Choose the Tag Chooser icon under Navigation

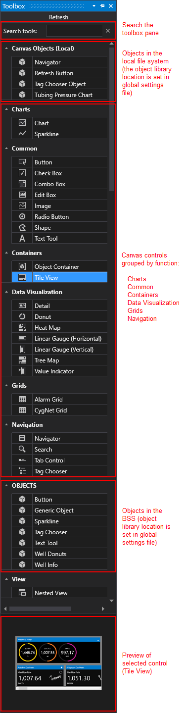click(22, 471)
